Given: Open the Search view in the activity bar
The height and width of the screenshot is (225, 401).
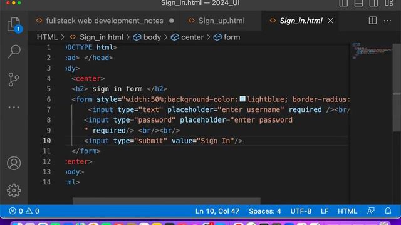Looking at the screenshot, I should 14,51.
